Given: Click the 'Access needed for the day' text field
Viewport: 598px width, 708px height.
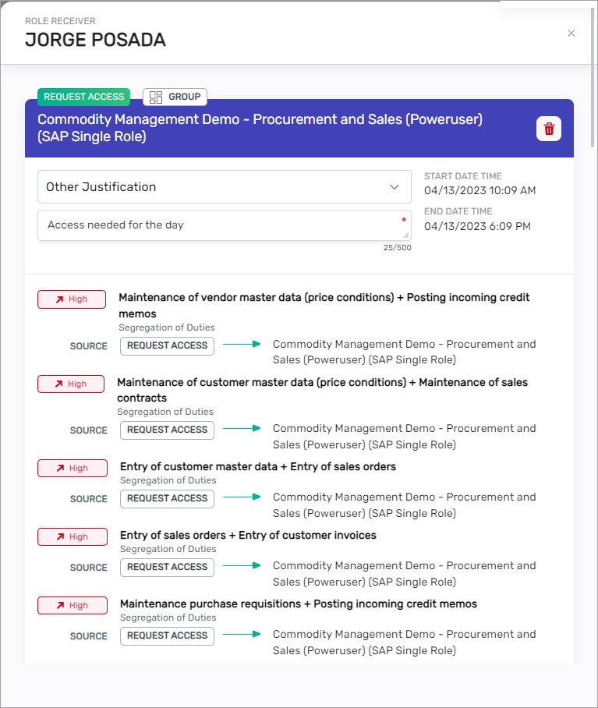Looking at the screenshot, I should (218, 225).
